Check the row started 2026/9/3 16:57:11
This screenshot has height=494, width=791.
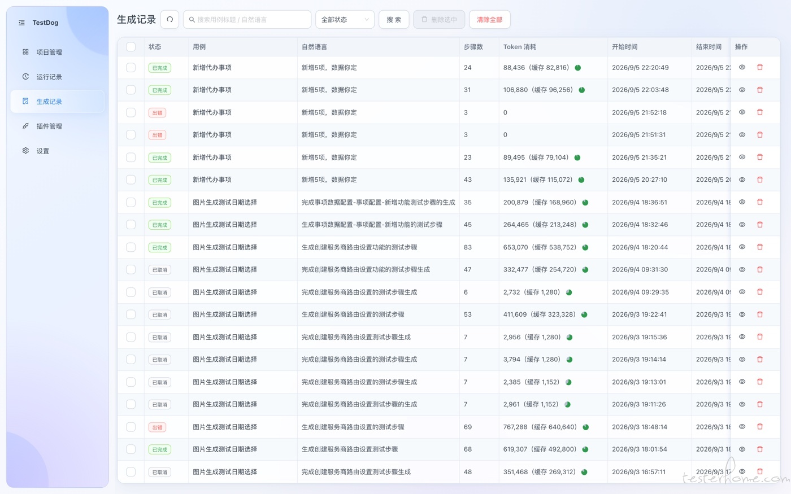click(131, 472)
